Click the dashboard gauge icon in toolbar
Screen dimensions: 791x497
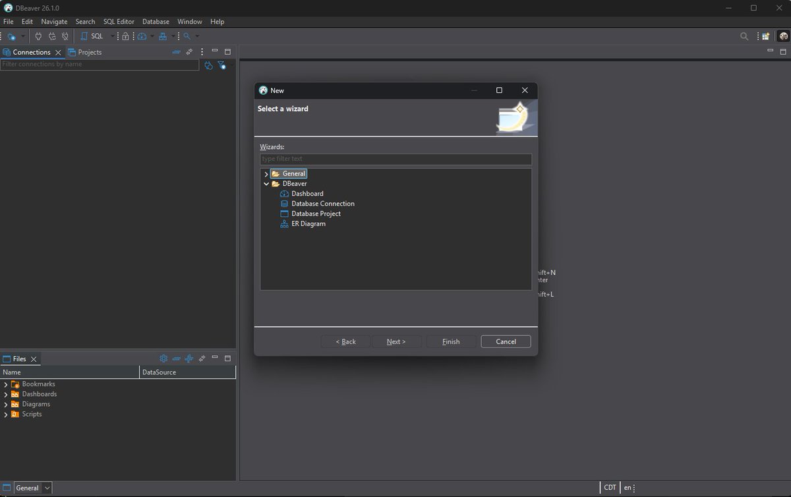(142, 36)
